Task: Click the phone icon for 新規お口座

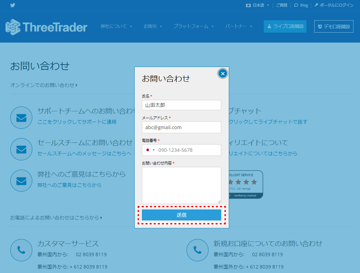Action: point(198,250)
